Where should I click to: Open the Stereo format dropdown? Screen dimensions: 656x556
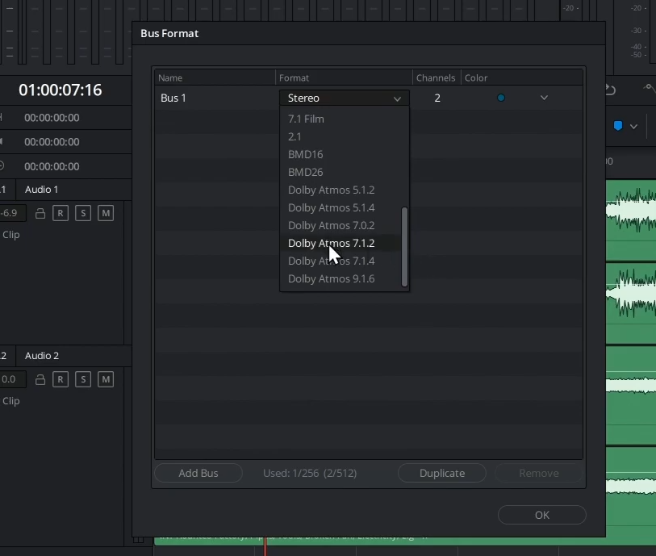click(x=344, y=98)
